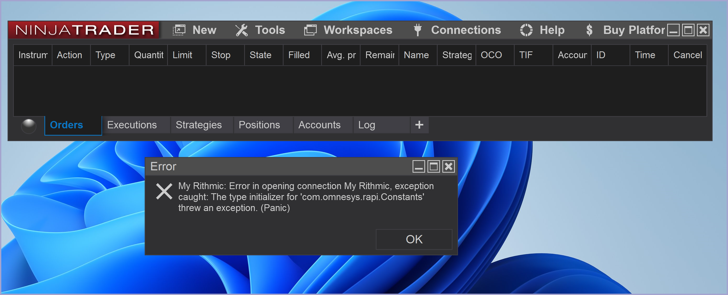The height and width of the screenshot is (295, 728).
Task: Add a new tab with plus icon
Action: pos(419,125)
